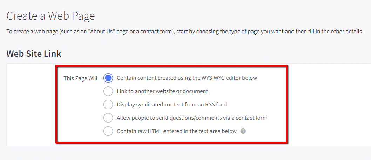Click the "This Page Will" field label
This screenshot has height=160, width=371.
pyautogui.click(x=80, y=78)
